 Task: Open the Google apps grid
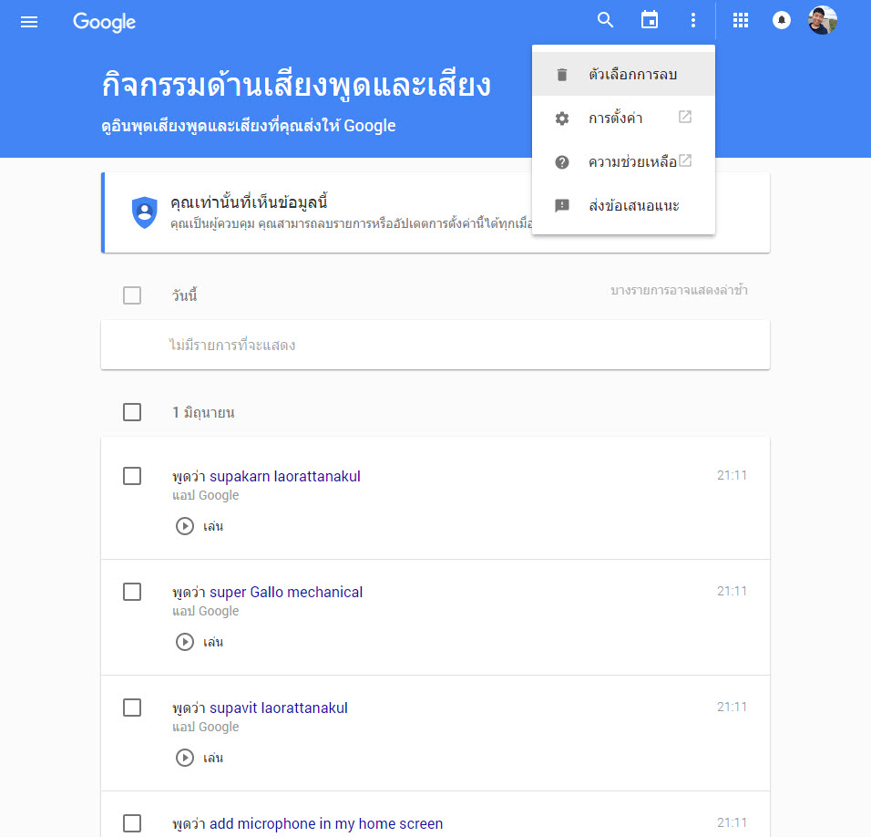point(741,20)
